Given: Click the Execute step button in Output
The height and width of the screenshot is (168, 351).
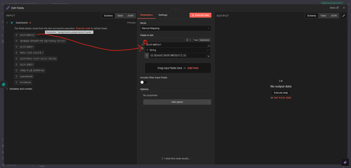Looking at the screenshot, I should tap(281, 93).
